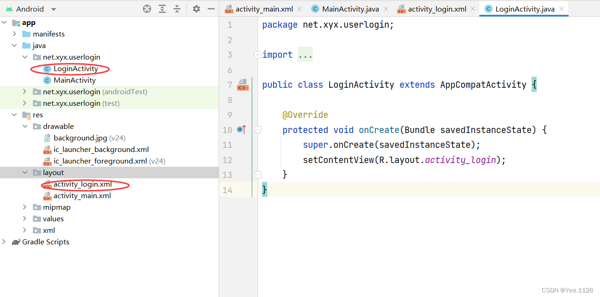The width and height of the screenshot is (600, 297).
Task: Expand the values folder
Action: [x=25, y=218]
